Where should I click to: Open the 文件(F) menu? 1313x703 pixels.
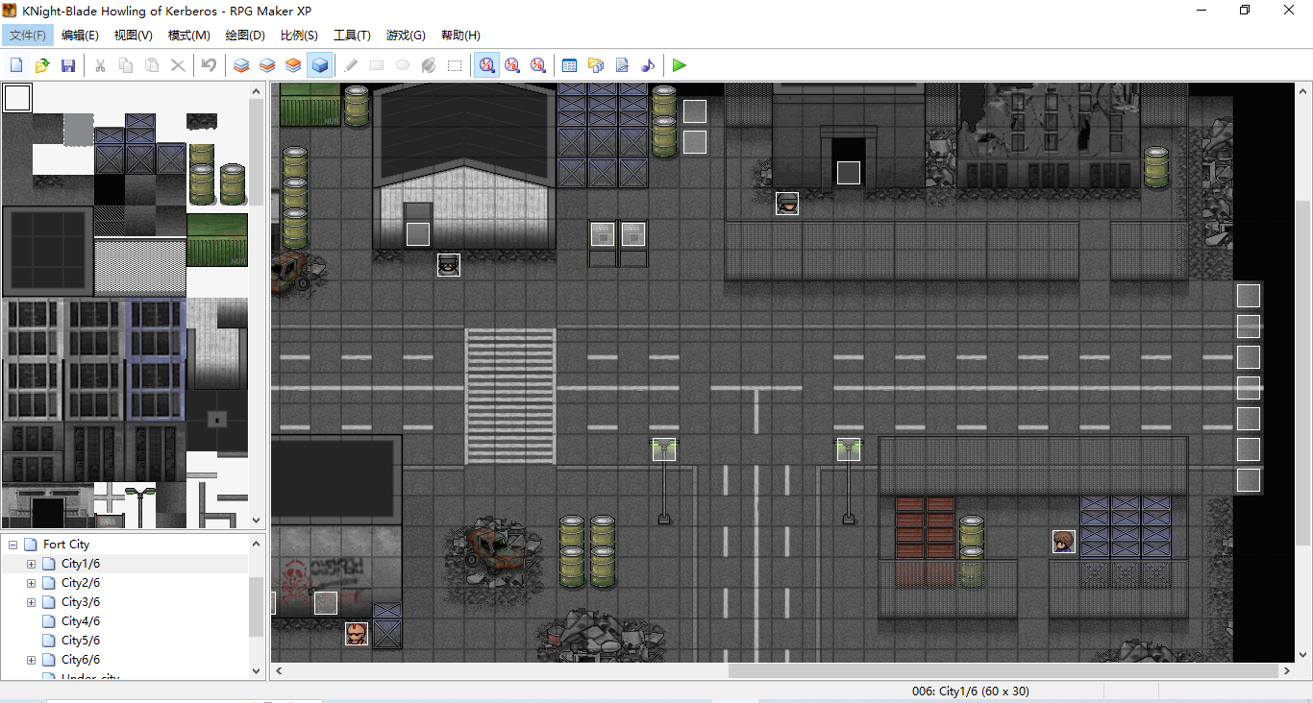(27, 36)
